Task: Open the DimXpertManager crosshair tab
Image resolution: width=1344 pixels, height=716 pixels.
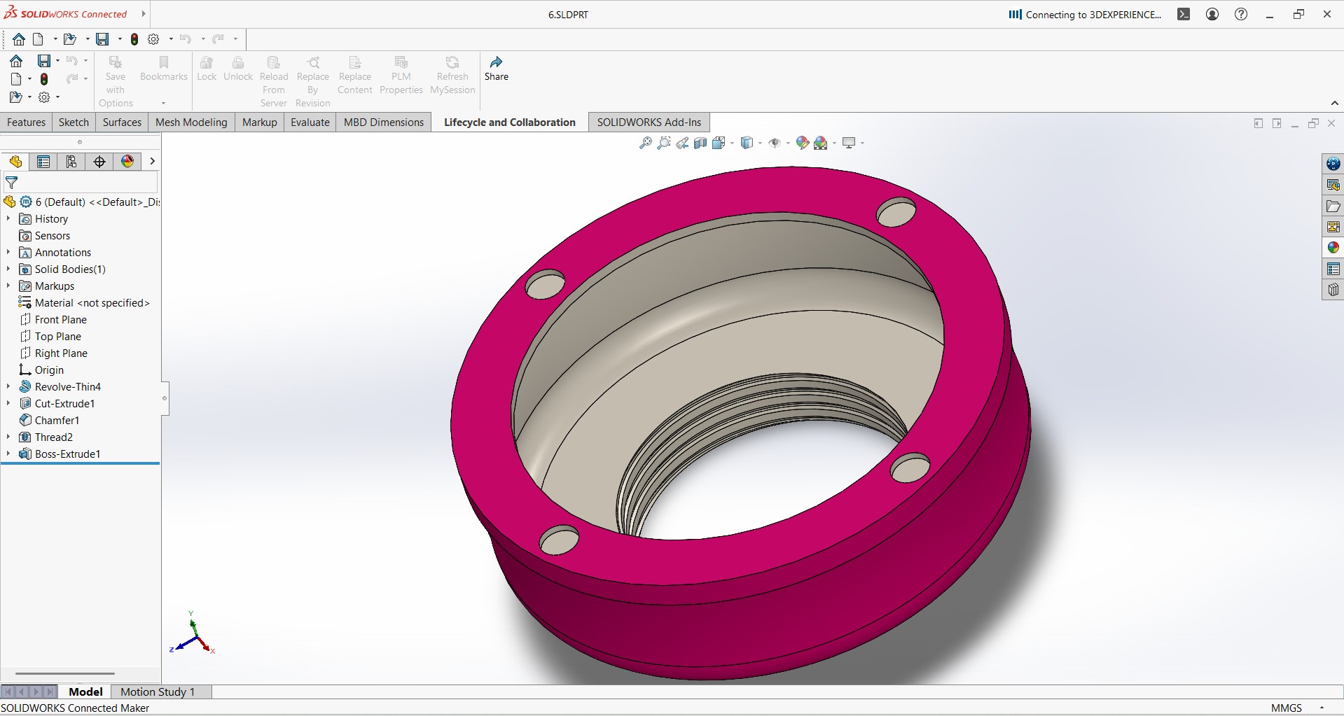Action: coord(99,162)
